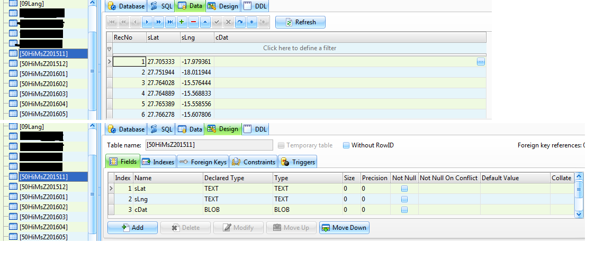Select [50HiMsZ201603] in tree beside design view

pyautogui.click(x=43, y=217)
